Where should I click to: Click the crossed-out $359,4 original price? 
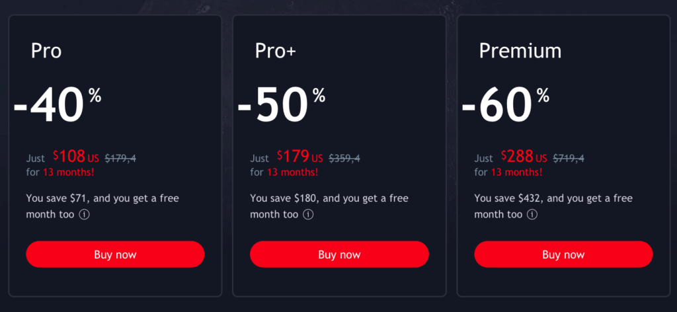point(344,159)
